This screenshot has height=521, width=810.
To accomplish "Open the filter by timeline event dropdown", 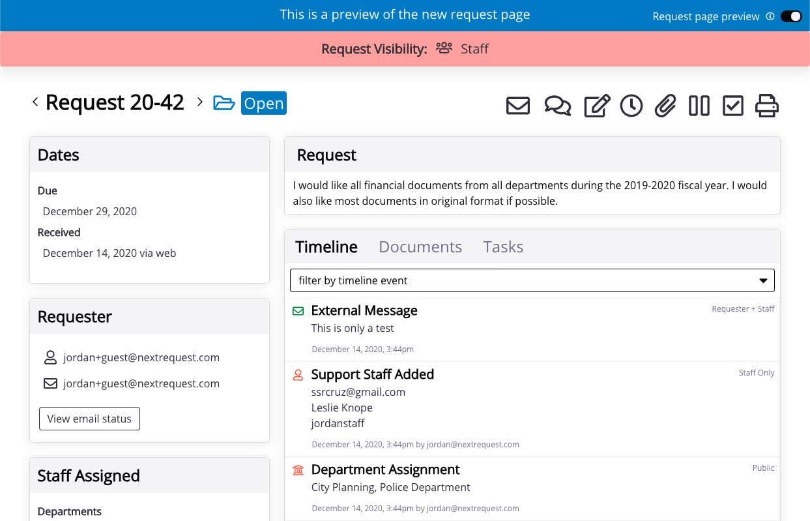I will point(532,280).
